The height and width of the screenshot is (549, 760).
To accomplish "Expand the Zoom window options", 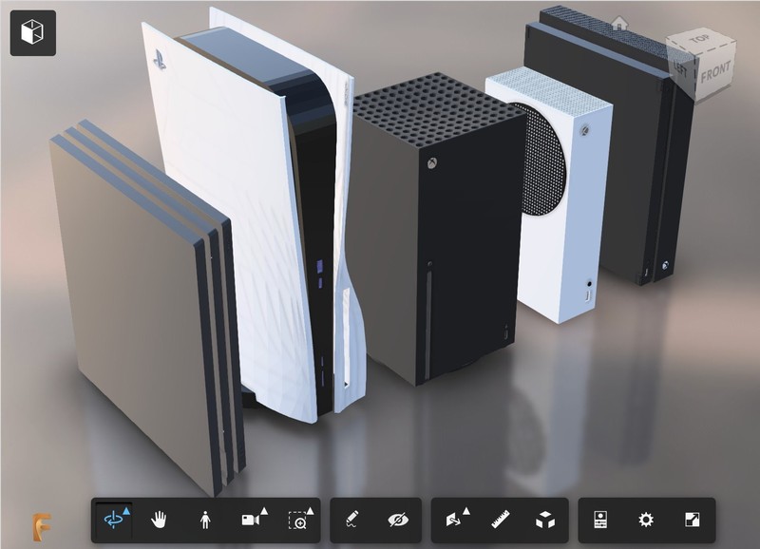I will (298, 520).
